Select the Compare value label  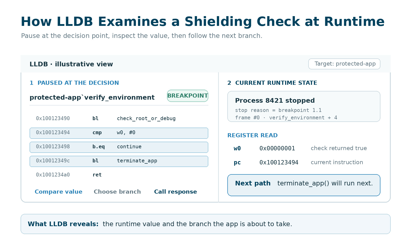[x=59, y=192]
